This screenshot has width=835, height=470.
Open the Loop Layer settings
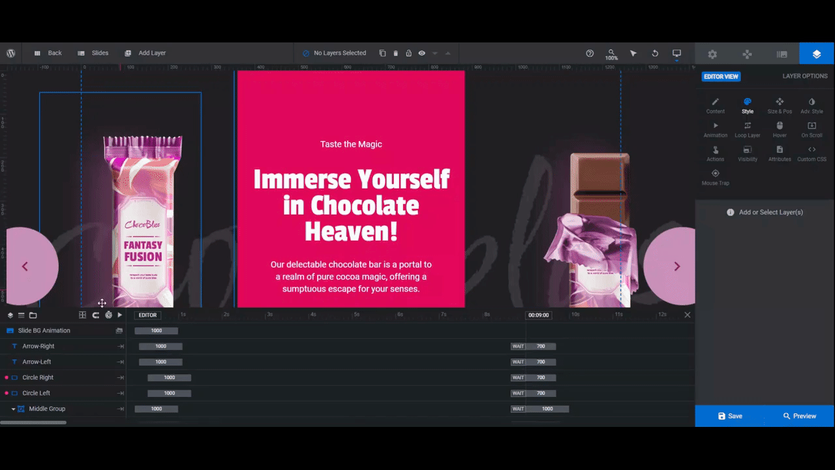click(x=748, y=130)
